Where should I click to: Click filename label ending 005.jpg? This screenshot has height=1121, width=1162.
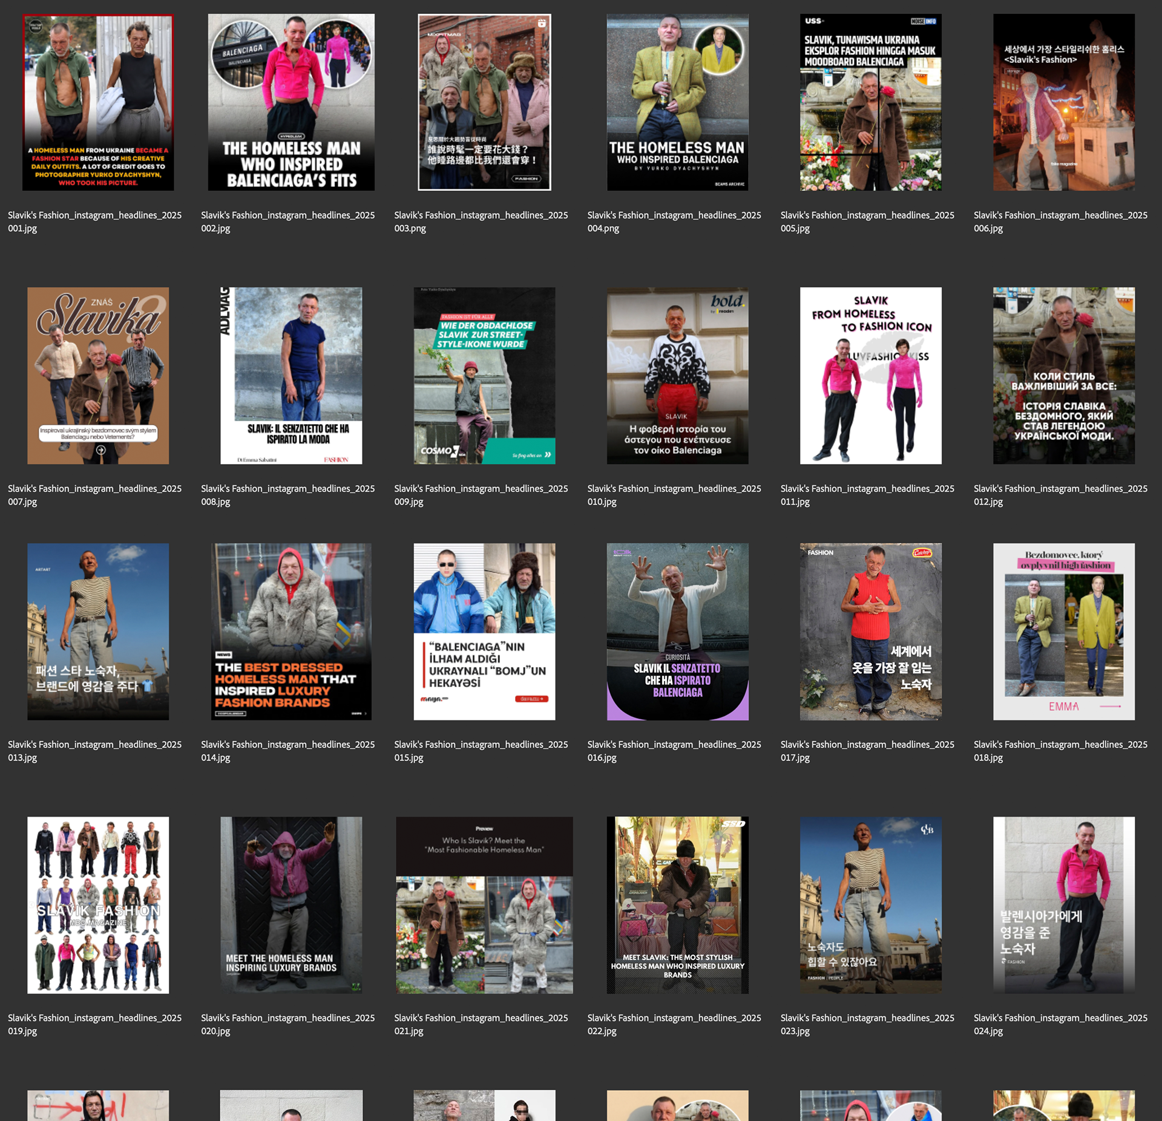(x=867, y=221)
